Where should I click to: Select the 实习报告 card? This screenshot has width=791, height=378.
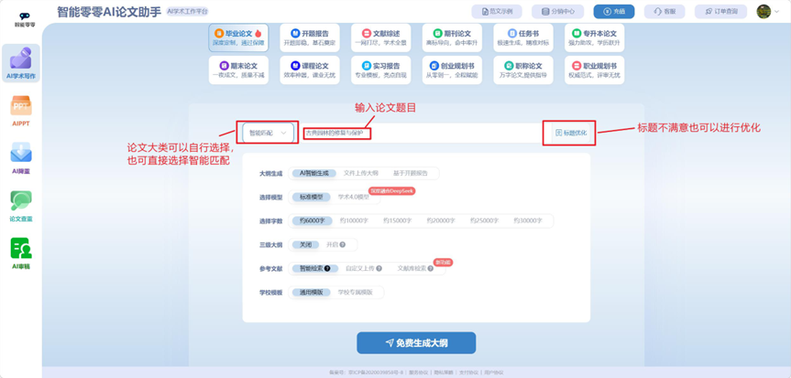381,70
